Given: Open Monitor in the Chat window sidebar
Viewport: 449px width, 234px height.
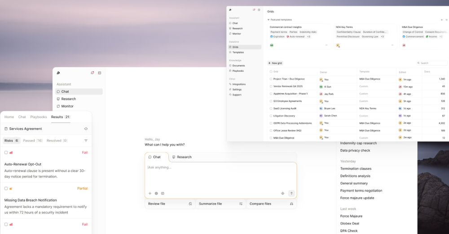Looking at the screenshot, I should (x=79, y=106).
